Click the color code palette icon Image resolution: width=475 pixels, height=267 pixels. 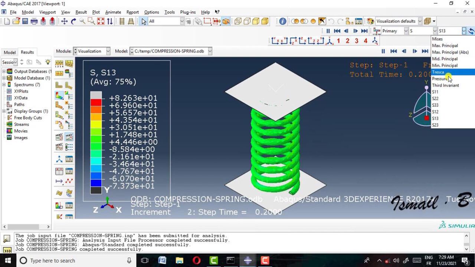pos(370,22)
